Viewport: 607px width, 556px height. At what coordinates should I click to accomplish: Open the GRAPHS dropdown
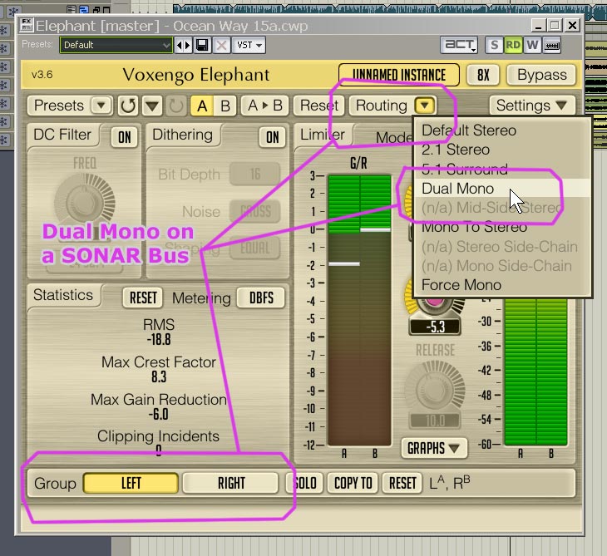pos(432,448)
